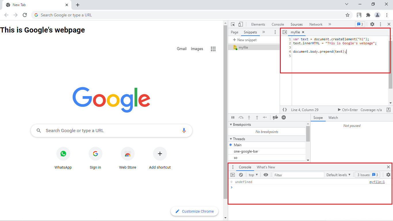The image size is (393, 221).
Task: Toggle the drawer icon in the editor status bar
Action: click(388, 110)
